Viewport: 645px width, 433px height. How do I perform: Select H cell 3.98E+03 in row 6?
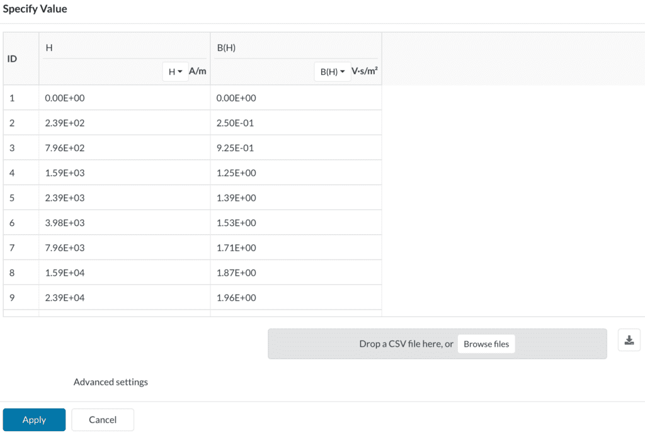click(x=124, y=223)
